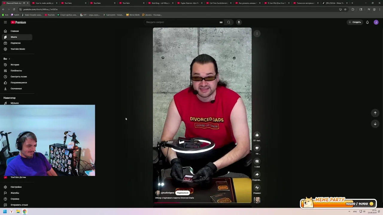The width and height of the screenshot is (383, 215).
Task: Open the Twitch bookmark
Action: click(15, 15)
